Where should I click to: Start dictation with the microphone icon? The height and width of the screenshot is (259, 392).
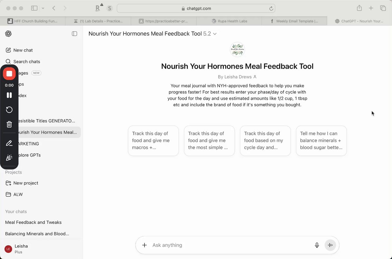coord(317,245)
